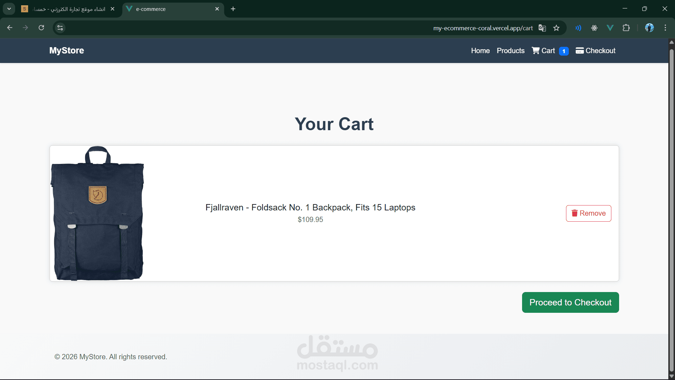
Task: Click the Vue devtools extension icon
Action: [x=610, y=28]
